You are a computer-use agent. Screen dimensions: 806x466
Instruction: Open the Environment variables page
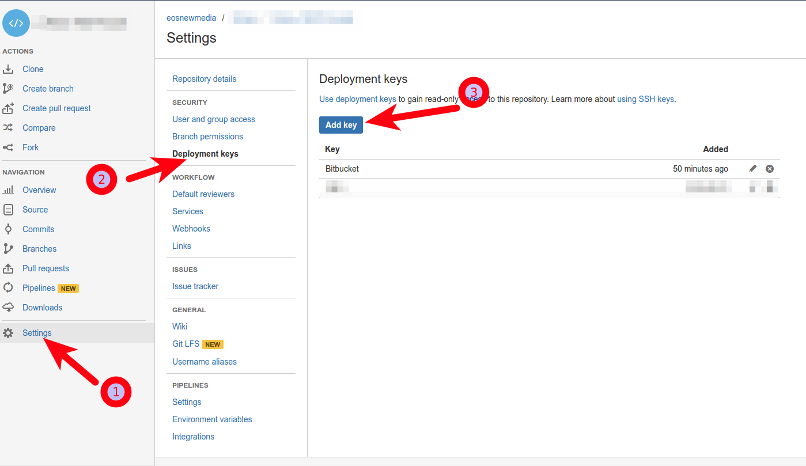point(212,419)
